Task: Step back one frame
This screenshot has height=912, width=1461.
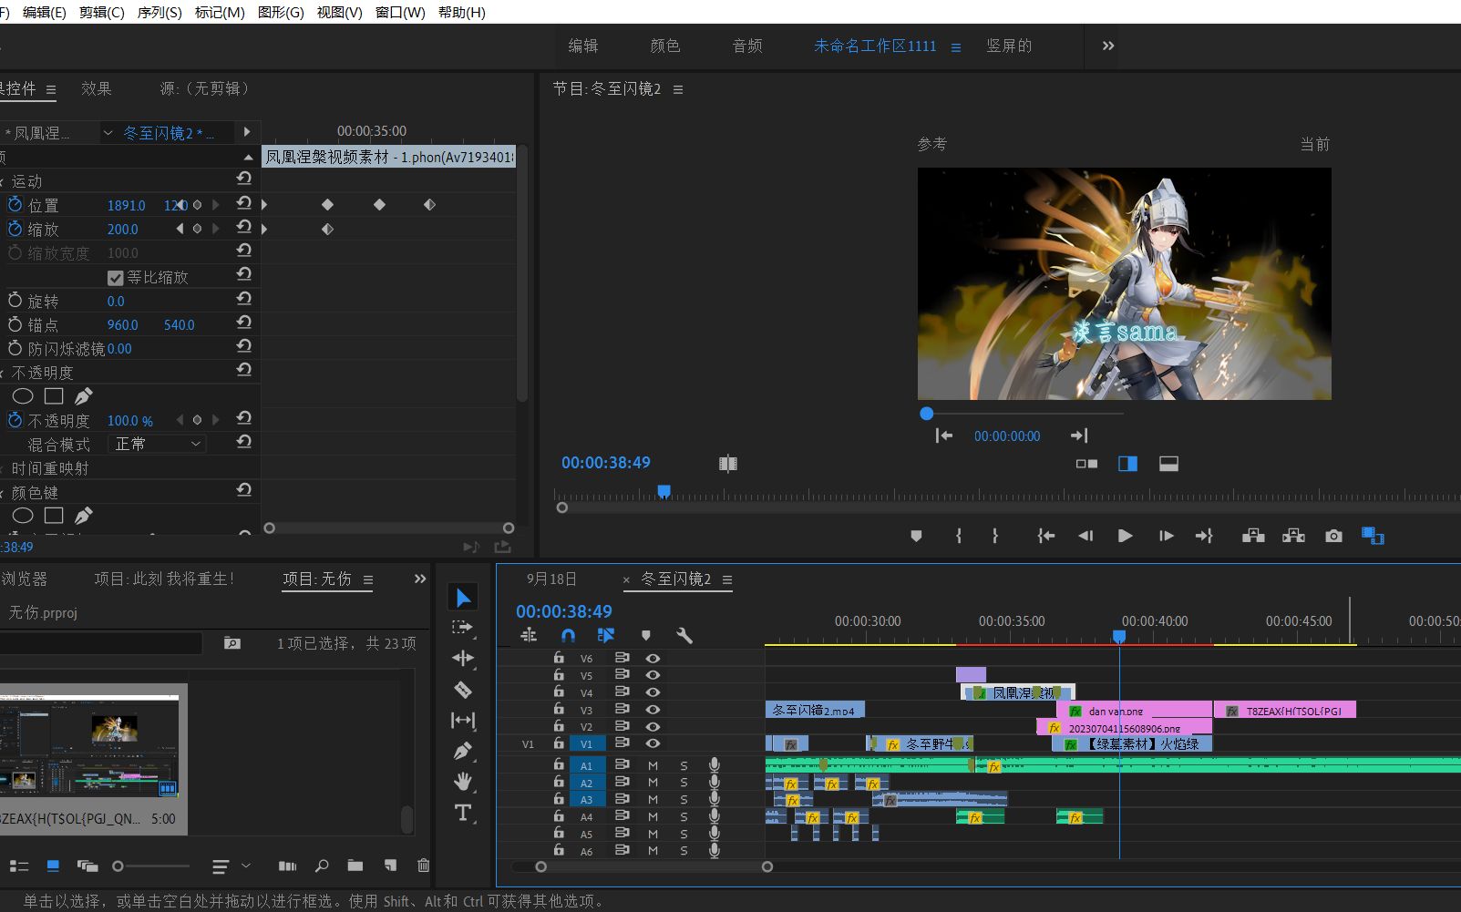Action: pos(1085,536)
